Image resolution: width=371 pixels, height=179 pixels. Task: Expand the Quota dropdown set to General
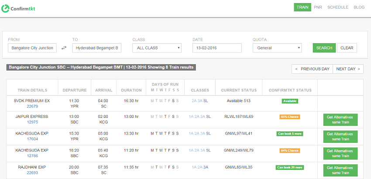coord(277,48)
